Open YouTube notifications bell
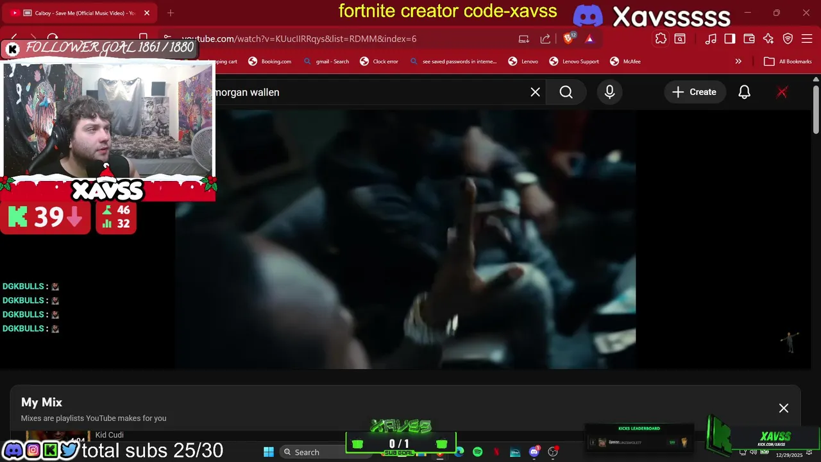The image size is (821, 462). point(744,92)
